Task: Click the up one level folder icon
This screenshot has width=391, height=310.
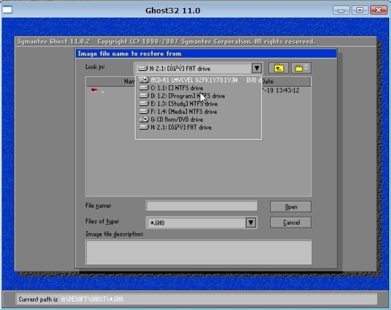Action: coord(278,68)
